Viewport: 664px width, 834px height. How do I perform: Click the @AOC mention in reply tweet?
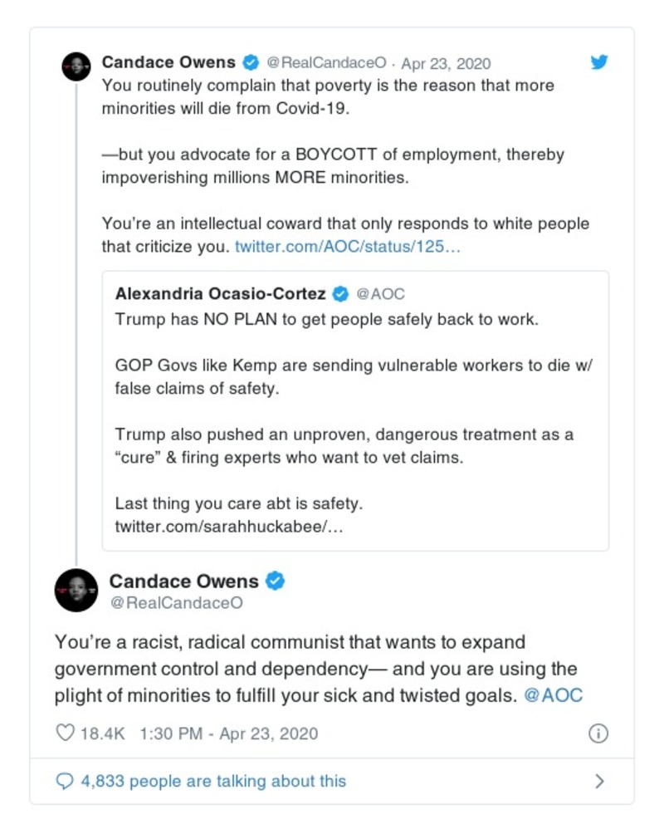tap(553, 696)
